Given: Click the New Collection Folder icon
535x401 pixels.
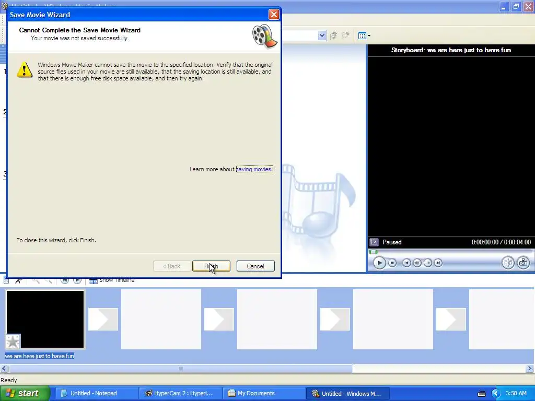Looking at the screenshot, I should tap(346, 36).
